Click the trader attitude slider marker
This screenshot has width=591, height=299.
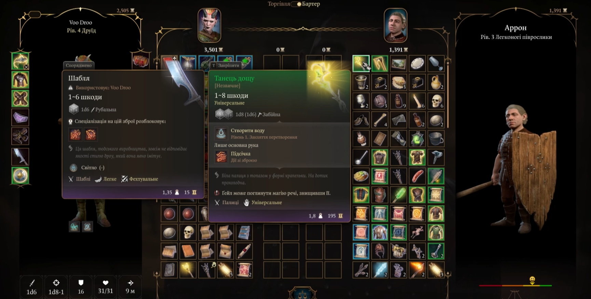point(532,280)
